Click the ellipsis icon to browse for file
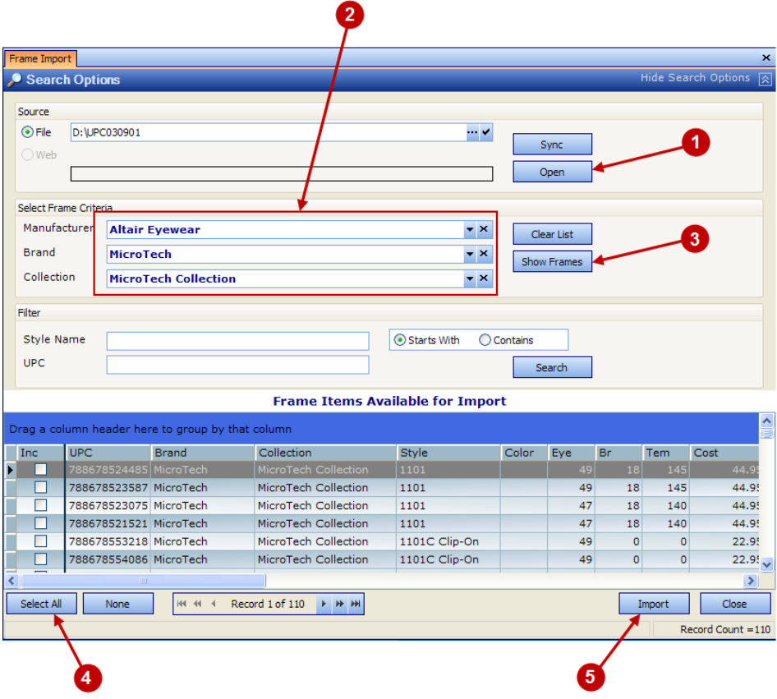Viewport: 777px width, 699px height. pyautogui.click(x=472, y=132)
